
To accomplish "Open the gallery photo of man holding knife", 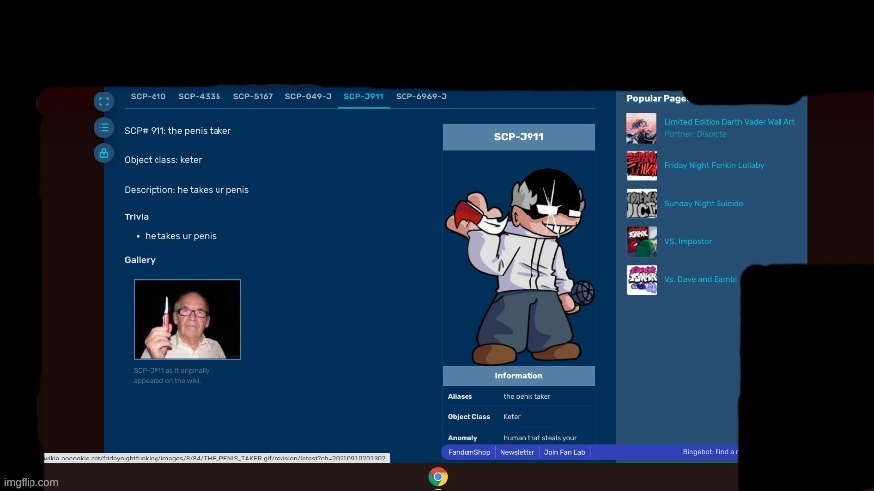I will [x=187, y=320].
